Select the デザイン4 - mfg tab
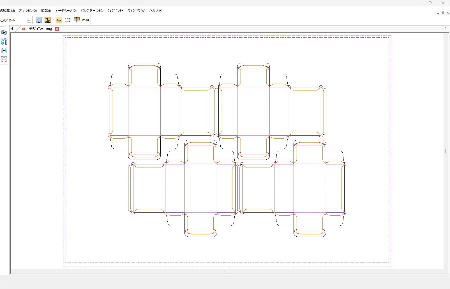 (40, 29)
